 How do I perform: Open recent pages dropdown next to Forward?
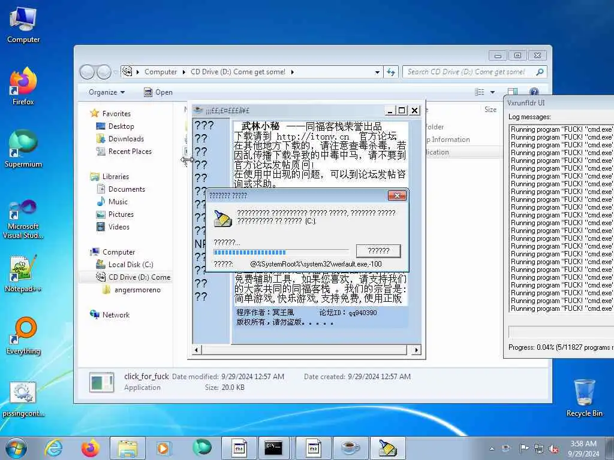coord(116,72)
